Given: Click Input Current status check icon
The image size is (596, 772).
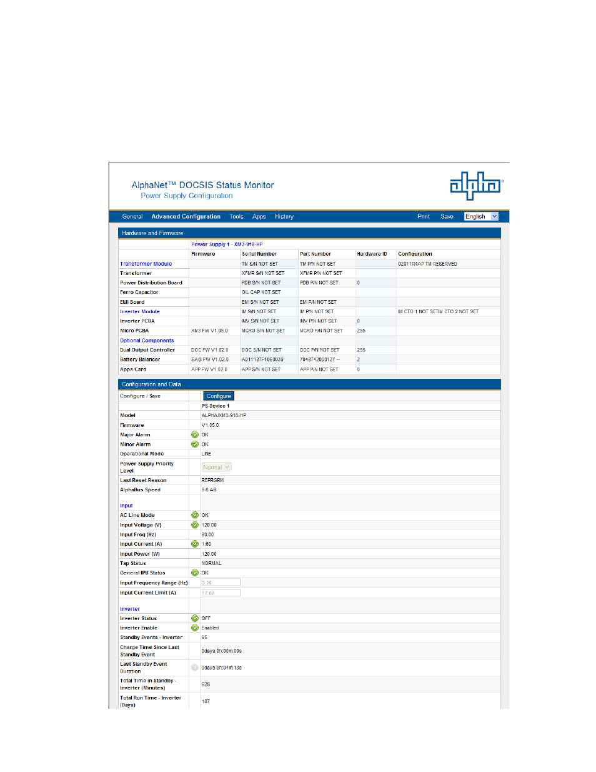Looking at the screenshot, I should (x=195, y=544).
